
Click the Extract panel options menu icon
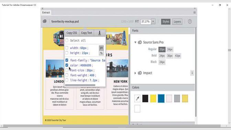195,12
